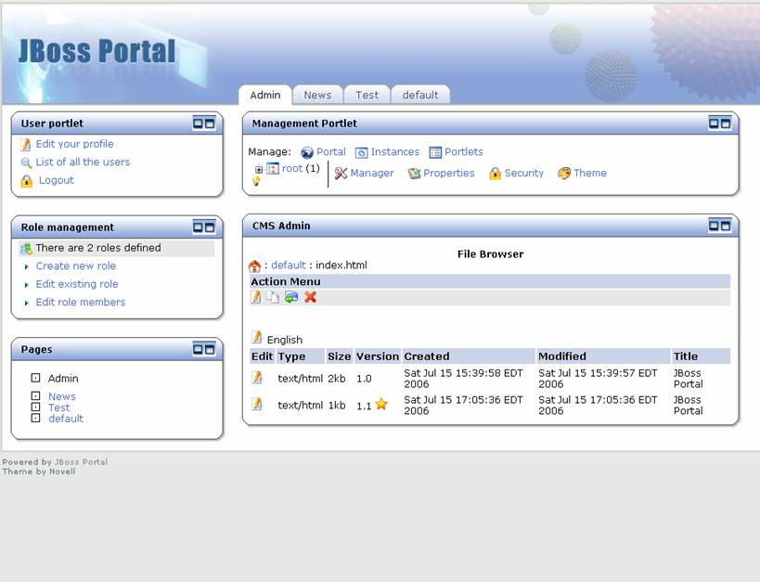
Task: Click the tree box beside default page
Action: 35,418
